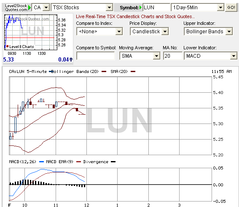Open the Candlestick price display dropdown

pyautogui.click(x=149, y=31)
